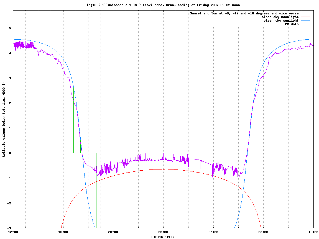Screen dimensions: 319x239
Task: Click the y-axis tick label 2
Action: pos(10,103)
